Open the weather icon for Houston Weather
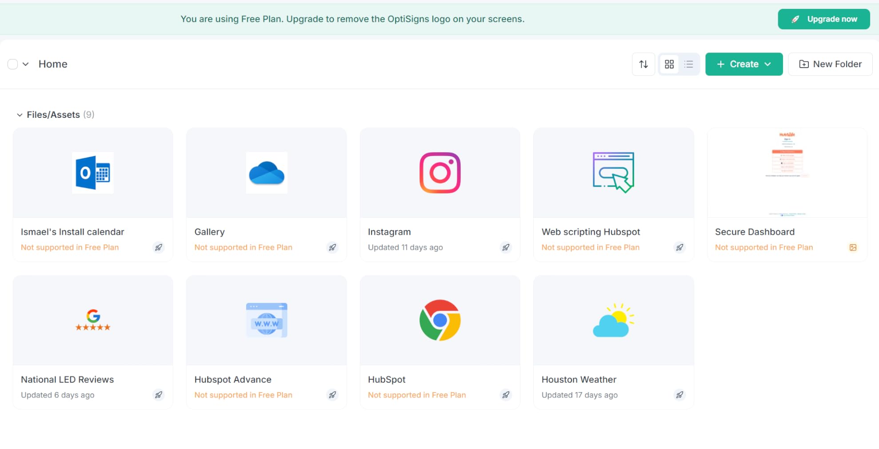The width and height of the screenshot is (879, 449). click(614, 320)
